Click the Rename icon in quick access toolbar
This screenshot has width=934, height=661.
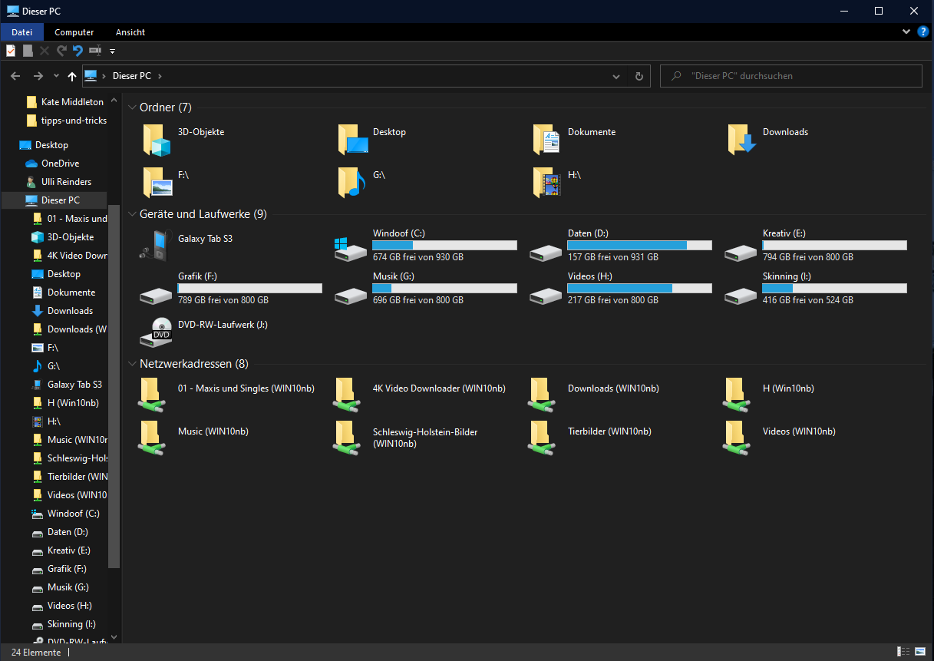(95, 51)
